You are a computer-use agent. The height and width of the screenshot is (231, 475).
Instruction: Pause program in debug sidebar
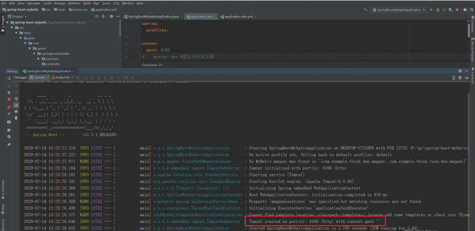point(9,92)
